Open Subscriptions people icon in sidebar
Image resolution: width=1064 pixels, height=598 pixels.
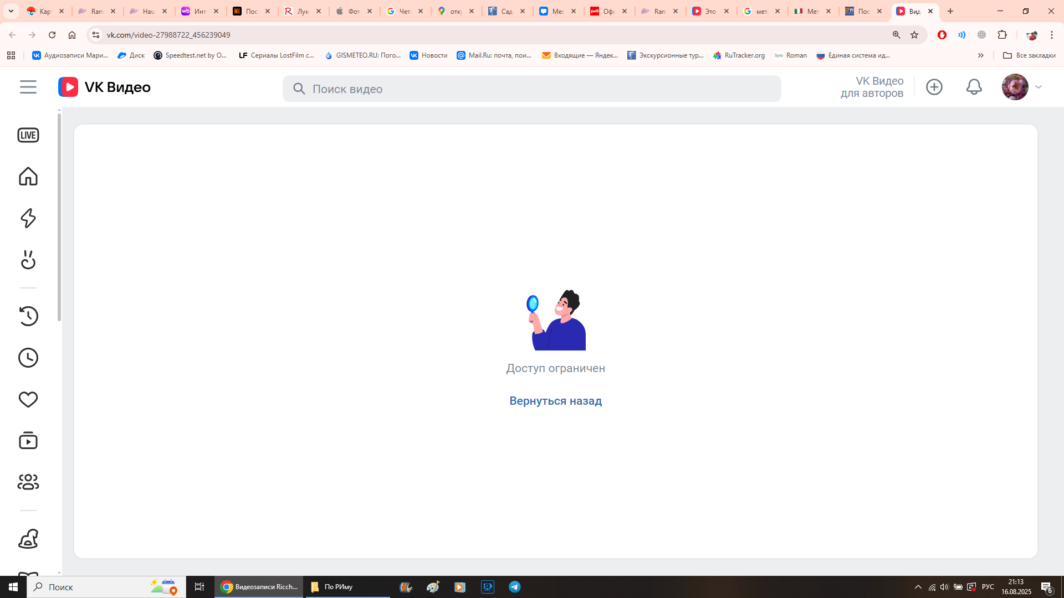tap(28, 482)
